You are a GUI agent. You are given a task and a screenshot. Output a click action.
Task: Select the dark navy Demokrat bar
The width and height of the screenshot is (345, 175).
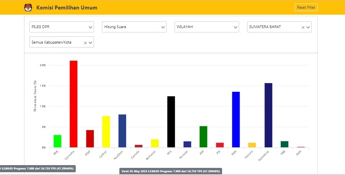pos(268,115)
